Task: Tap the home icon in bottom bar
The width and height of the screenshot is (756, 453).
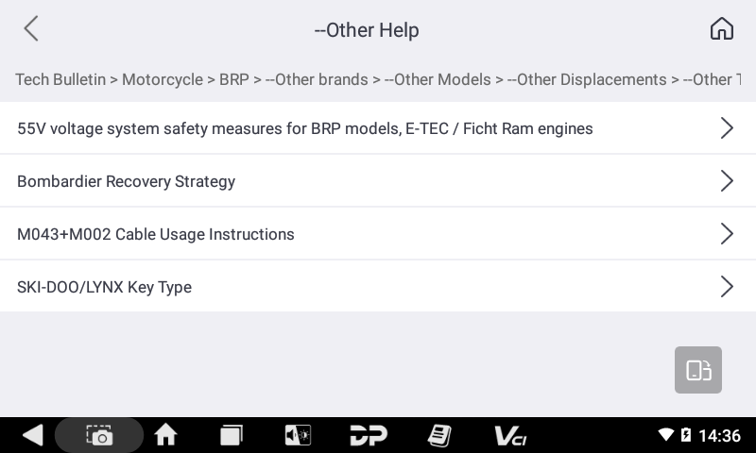Action: click(165, 435)
